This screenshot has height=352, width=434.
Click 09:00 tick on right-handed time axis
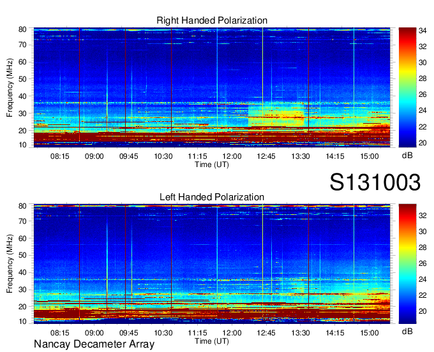pos(94,156)
